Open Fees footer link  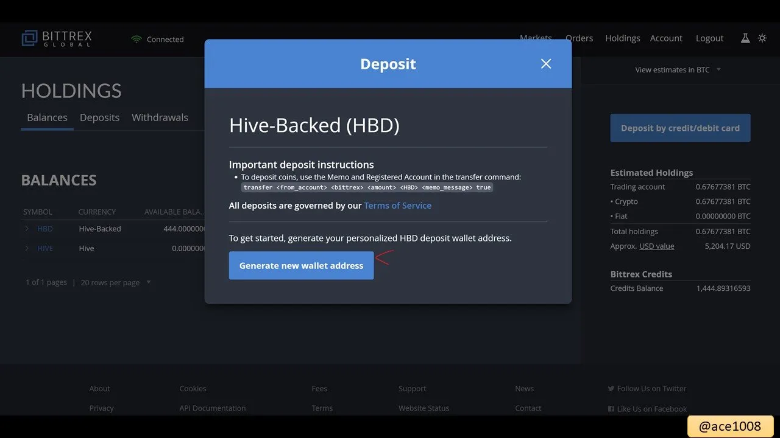point(319,389)
